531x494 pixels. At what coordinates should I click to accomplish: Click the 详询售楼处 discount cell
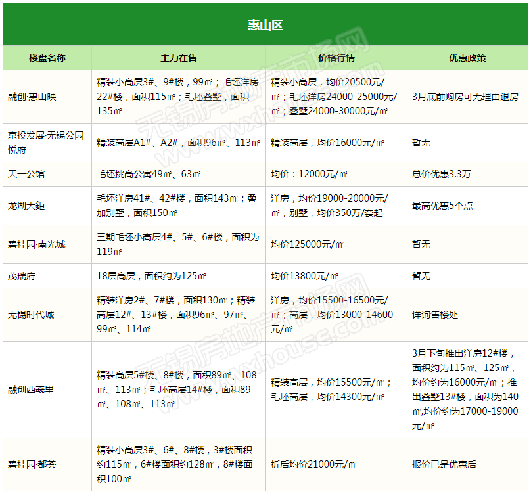[x=436, y=315]
